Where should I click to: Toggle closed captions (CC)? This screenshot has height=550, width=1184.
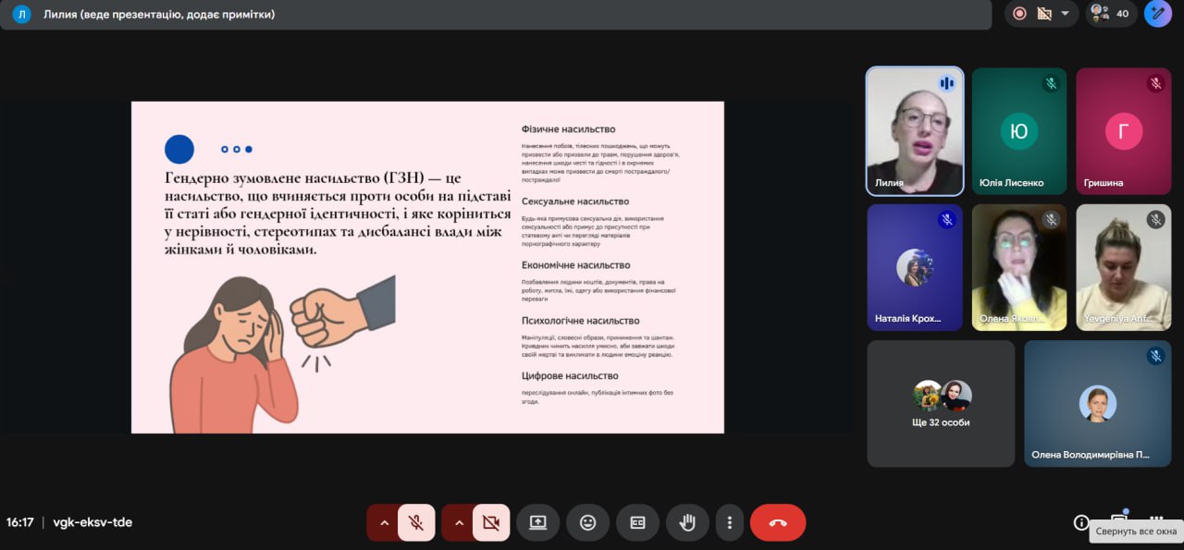coord(637,522)
